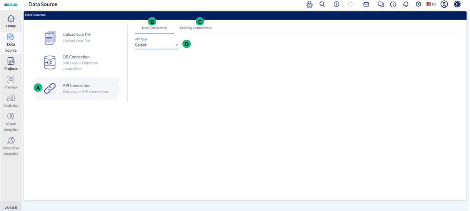
Task: Click the exclamation info icon
Action: pyautogui.click(x=393, y=5)
